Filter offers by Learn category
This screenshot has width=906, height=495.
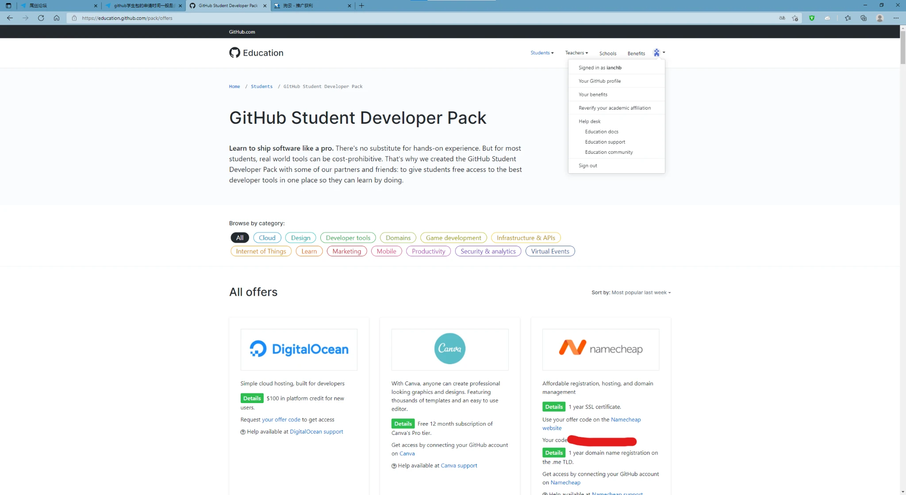pyautogui.click(x=309, y=251)
